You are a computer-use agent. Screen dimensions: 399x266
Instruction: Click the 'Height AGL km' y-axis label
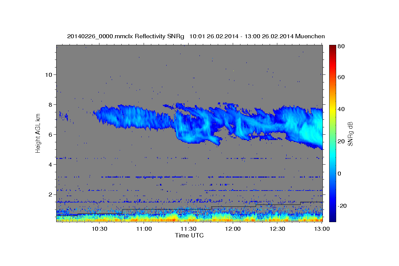click(x=38, y=133)
